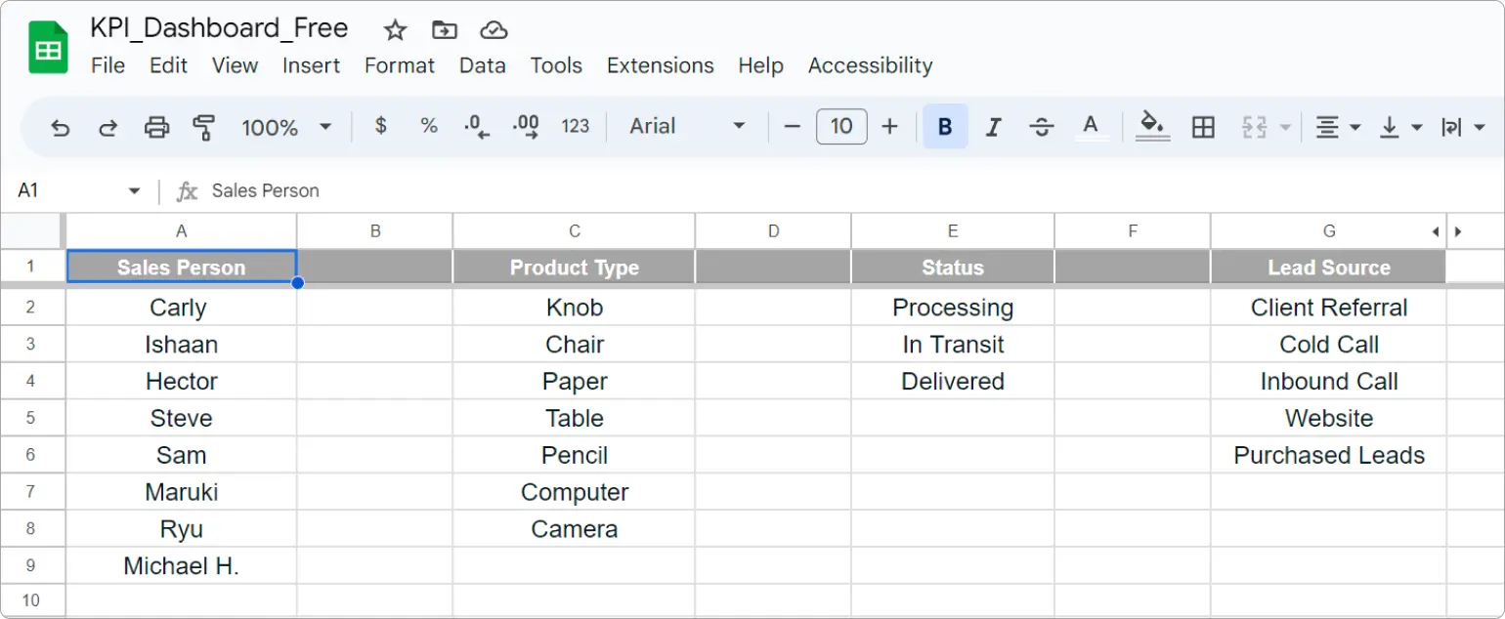The width and height of the screenshot is (1505, 619).
Task: Open the Borders tool
Action: [x=1203, y=127]
